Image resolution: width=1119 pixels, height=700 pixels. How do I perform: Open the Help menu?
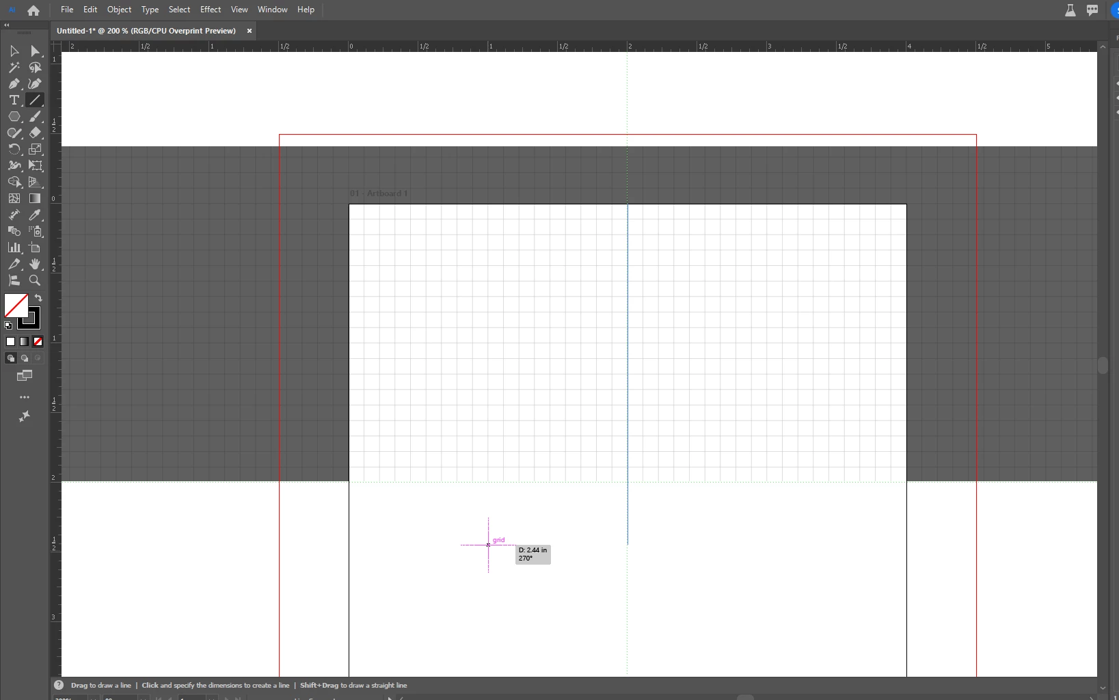point(306,10)
